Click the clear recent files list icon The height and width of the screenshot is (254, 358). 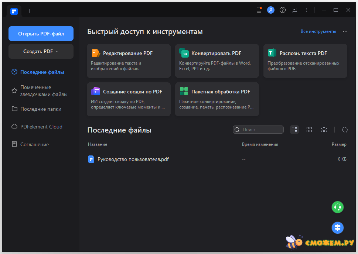tap(324, 130)
